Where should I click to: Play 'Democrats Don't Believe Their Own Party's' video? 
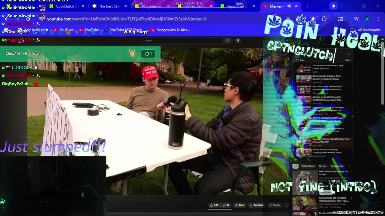point(324,79)
